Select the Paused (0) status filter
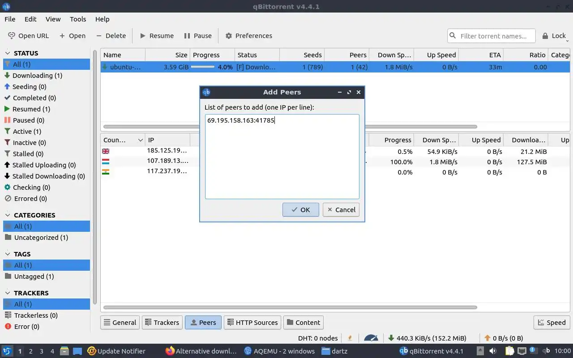The width and height of the screenshot is (573, 358). [x=47, y=120]
